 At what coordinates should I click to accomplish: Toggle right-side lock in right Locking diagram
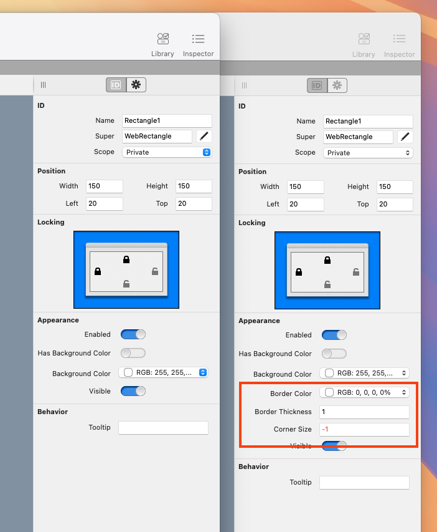point(356,272)
